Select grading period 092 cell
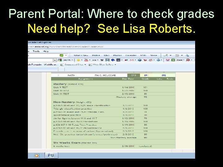 point(164,75)
